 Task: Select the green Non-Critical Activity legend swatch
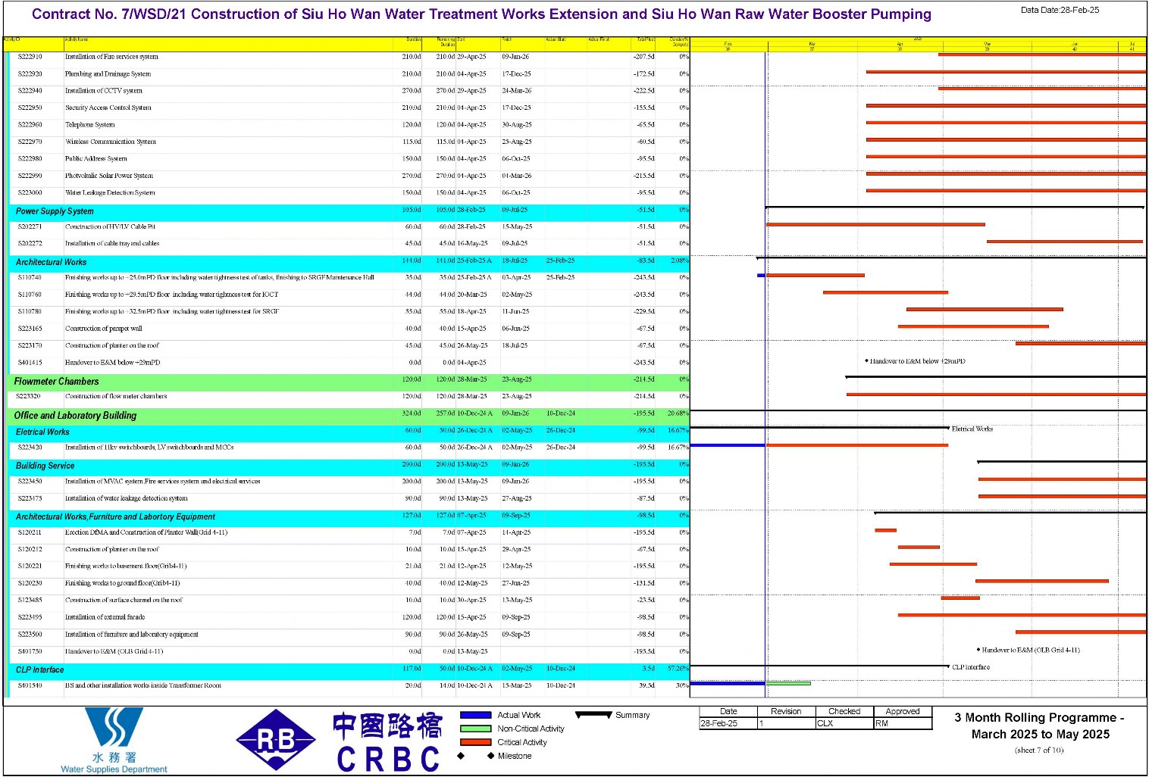coord(475,729)
